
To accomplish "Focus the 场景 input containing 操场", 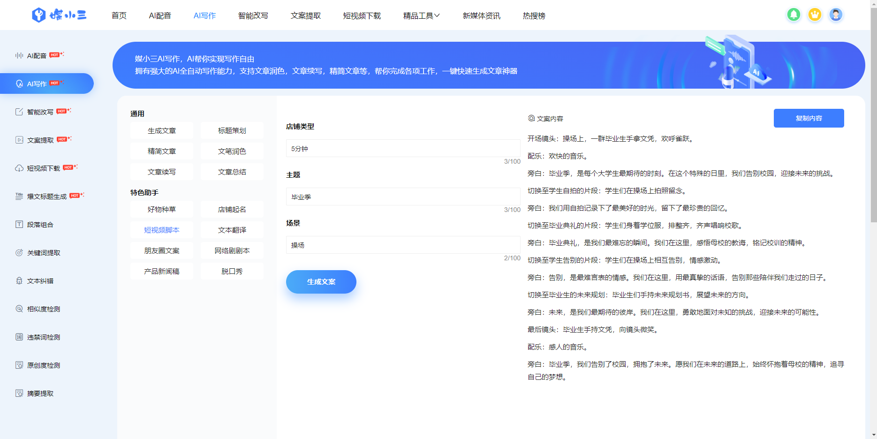I will (x=403, y=245).
